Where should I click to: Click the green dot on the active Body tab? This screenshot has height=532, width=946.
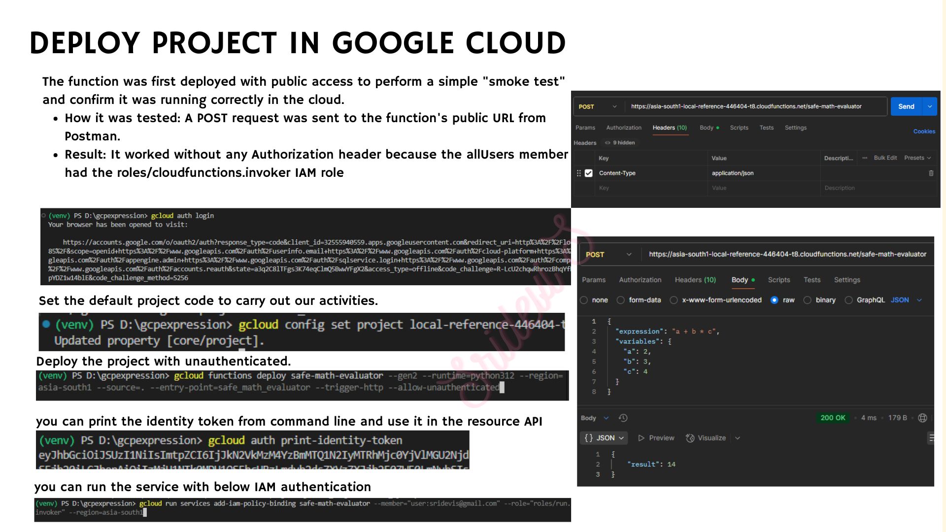pos(753,280)
